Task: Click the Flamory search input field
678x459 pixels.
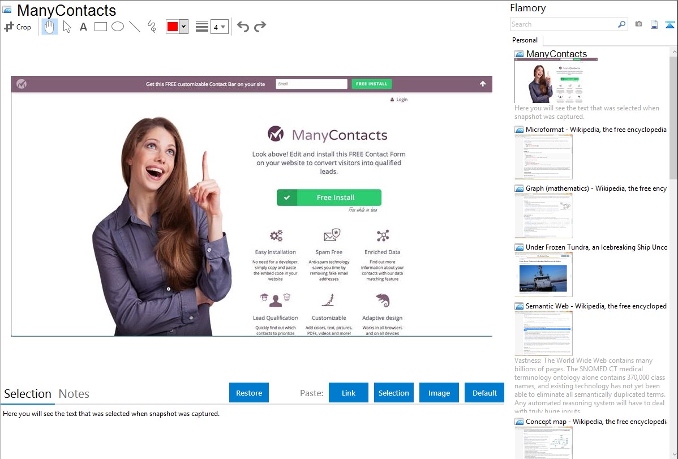Action: coord(563,24)
